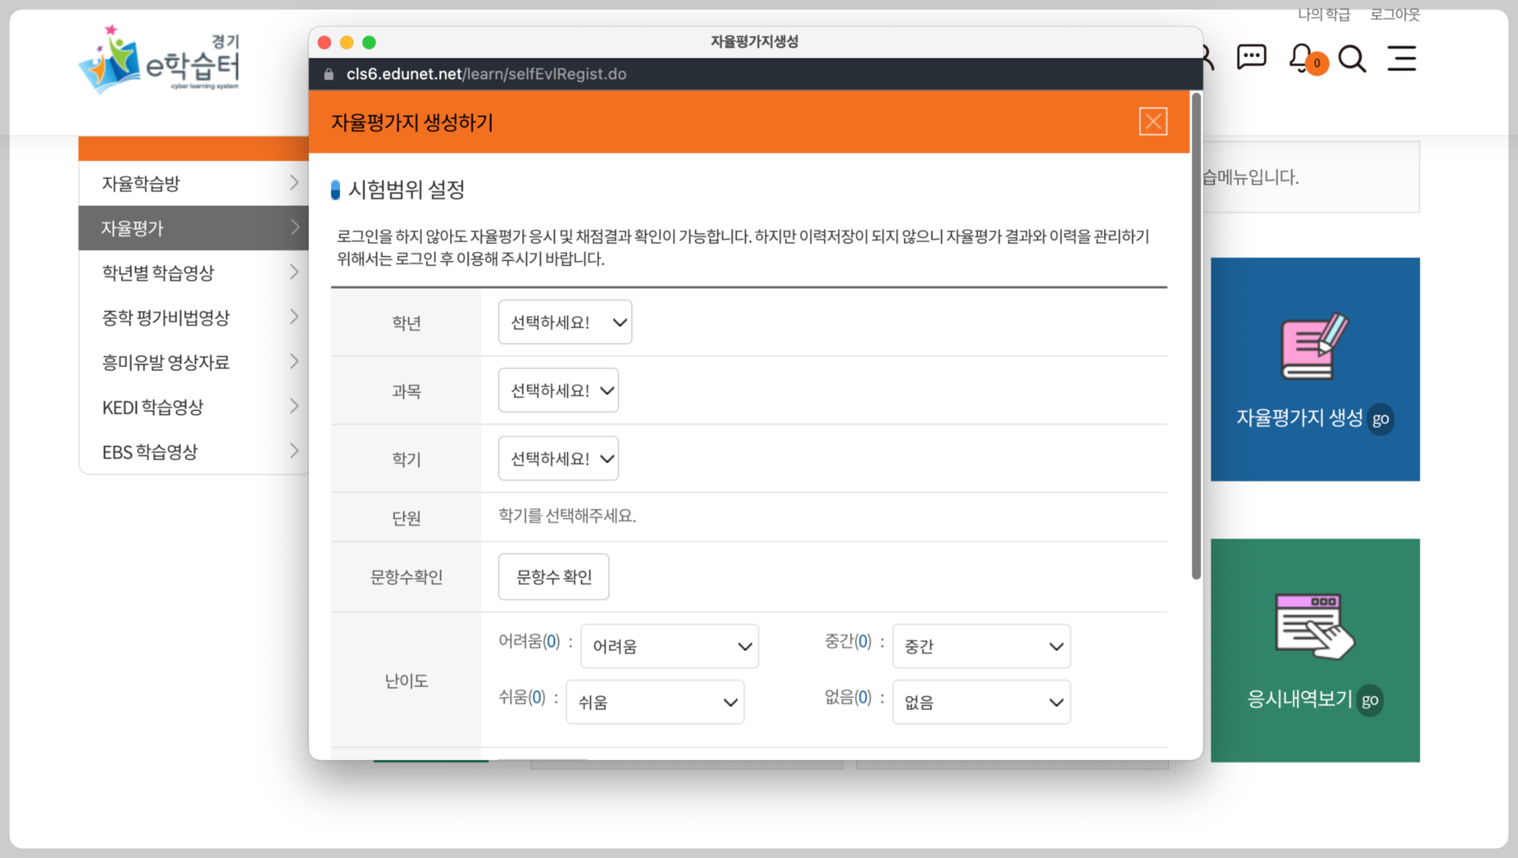The height and width of the screenshot is (858, 1518).
Task: Click the lock icon in address bar
Action: click(x=329, y=74)
